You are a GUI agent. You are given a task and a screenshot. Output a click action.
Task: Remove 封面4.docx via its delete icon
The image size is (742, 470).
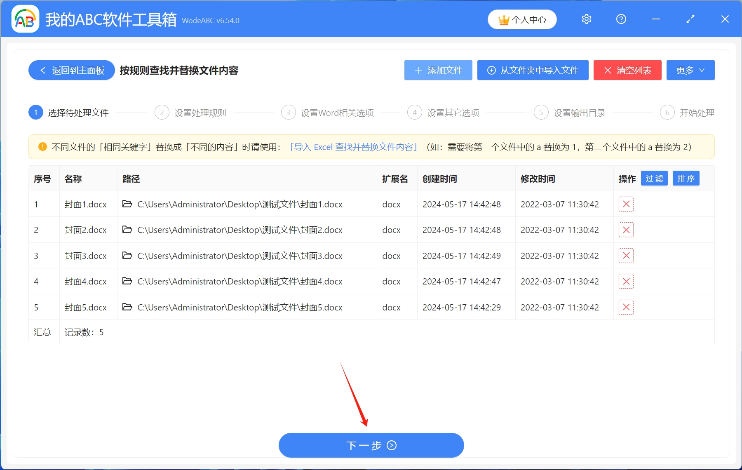point(626,281)
